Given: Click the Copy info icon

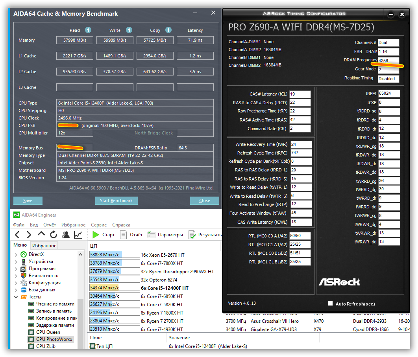Looking at the screenshot, I should click(x=168, y=30).
